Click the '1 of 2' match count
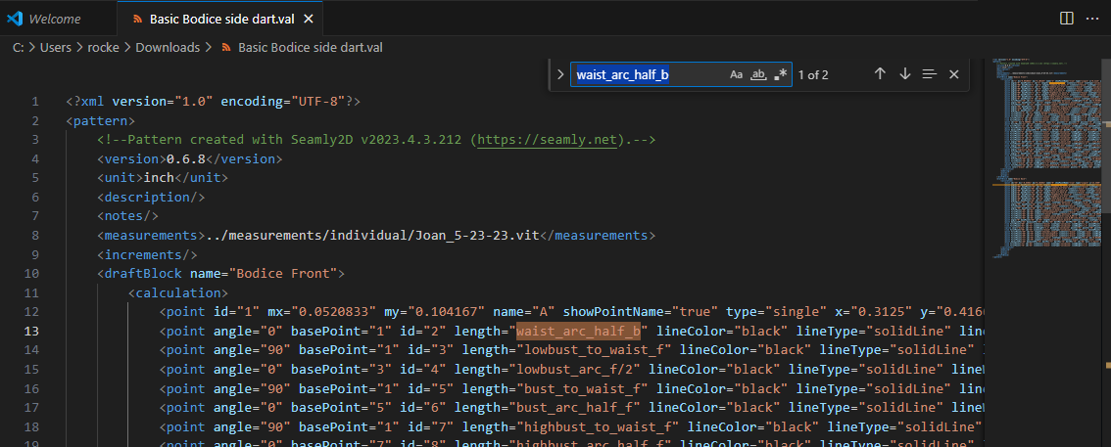This screenshot has width=1111, height=447. coord(813,74)
